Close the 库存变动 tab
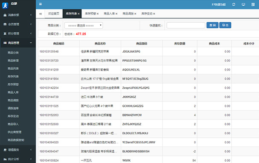 [154, 14]
